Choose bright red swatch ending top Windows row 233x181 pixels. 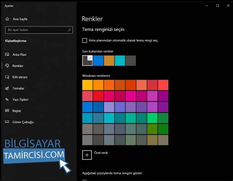[163, 85]
